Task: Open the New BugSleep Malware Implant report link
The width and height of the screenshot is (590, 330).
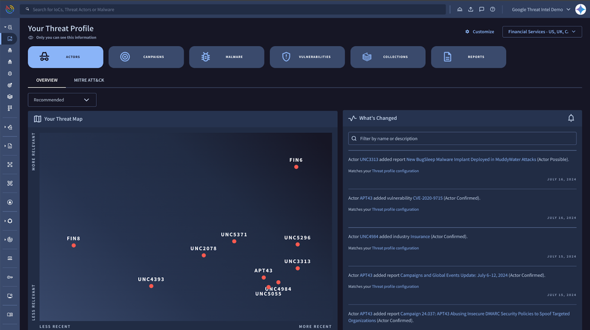Action: click(x=471, y=159)
